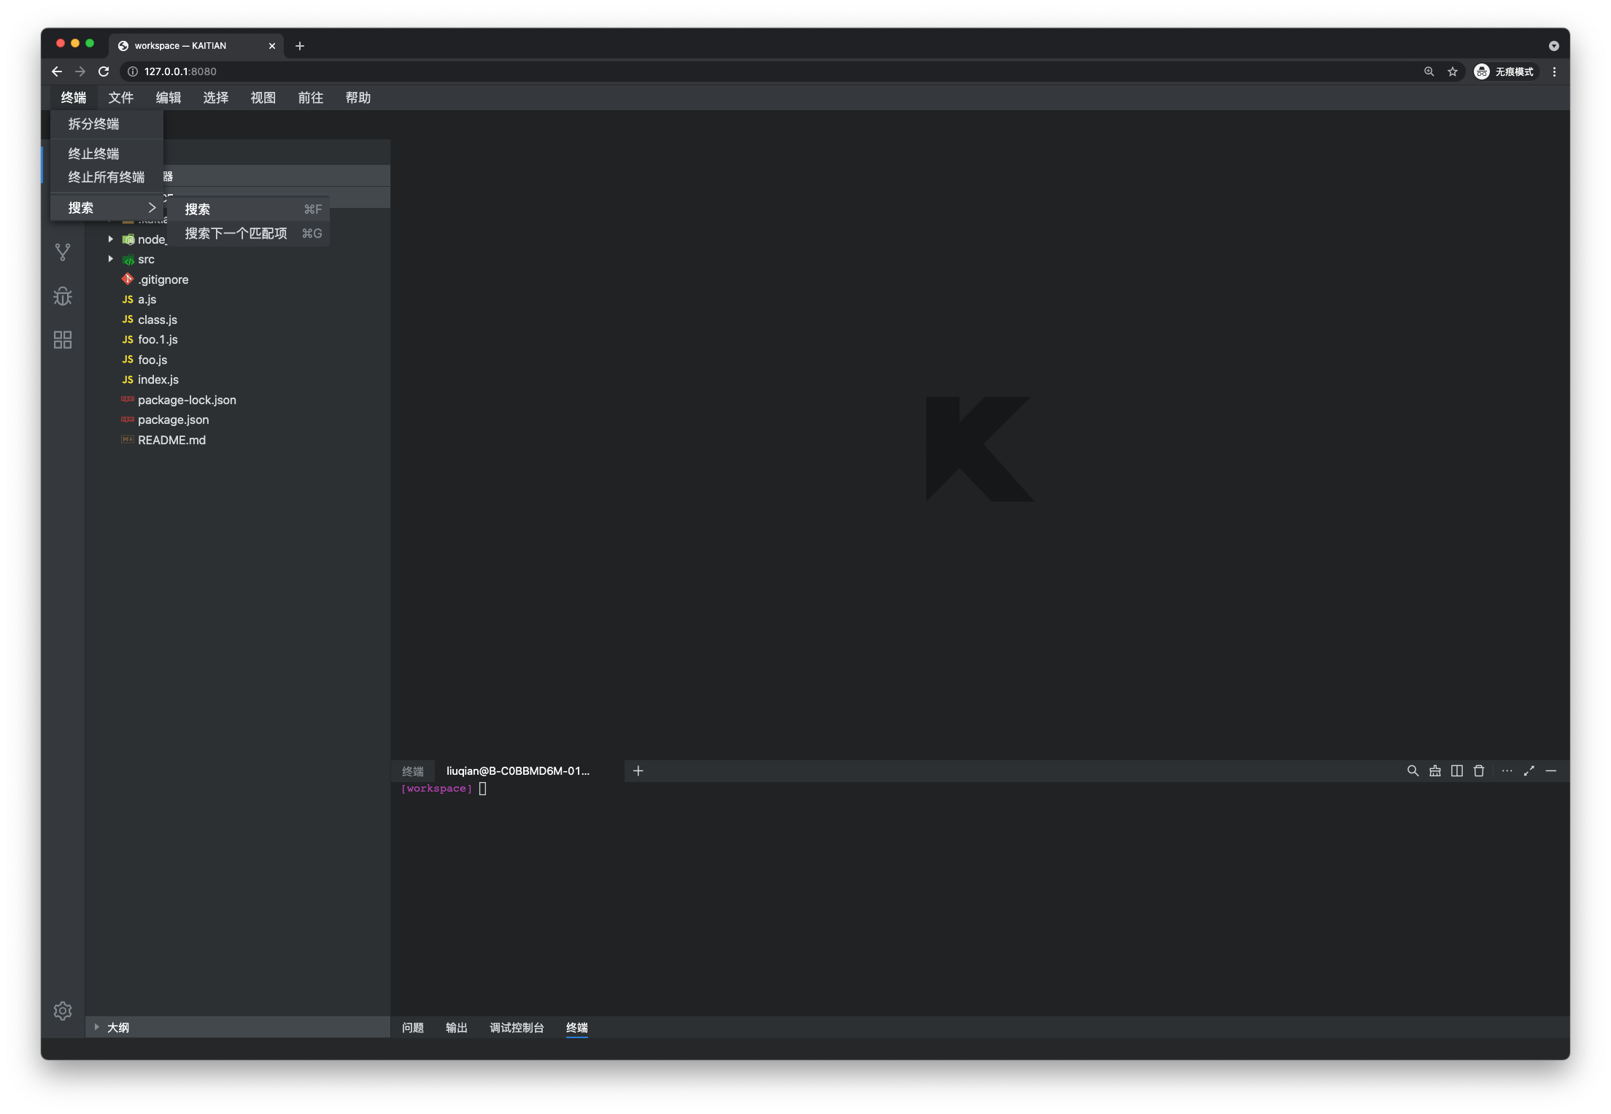Choose 终止终端 from the menu
Image resolution: width=1611 pixels, height=1114 pixels.
click(x=107, y=153)
